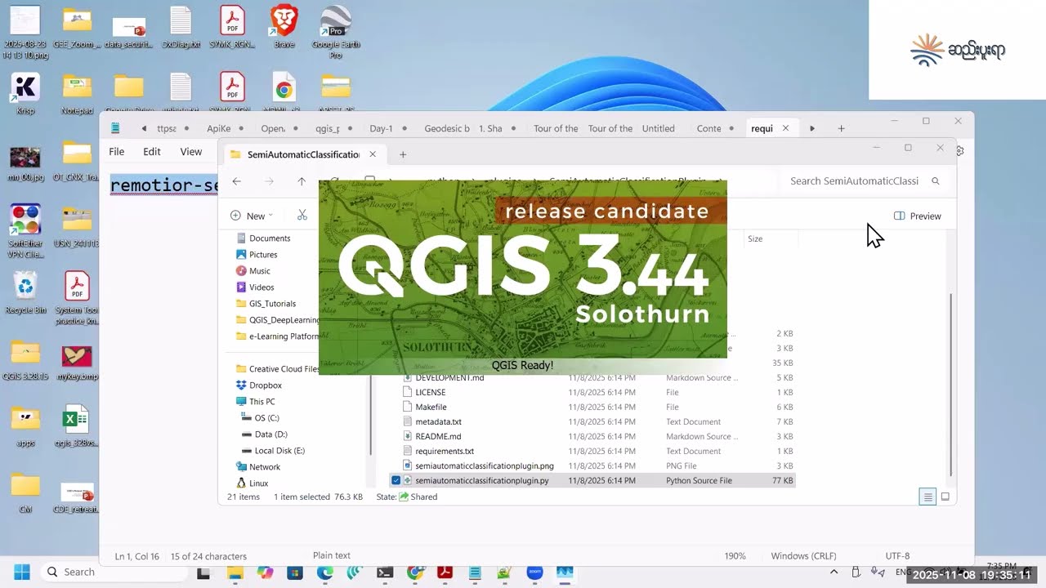Screen dimensions: 1046x588
Task: Open Adobe Acrobat from taskbar
Action: pyautogui.click(x=445, y=572)
